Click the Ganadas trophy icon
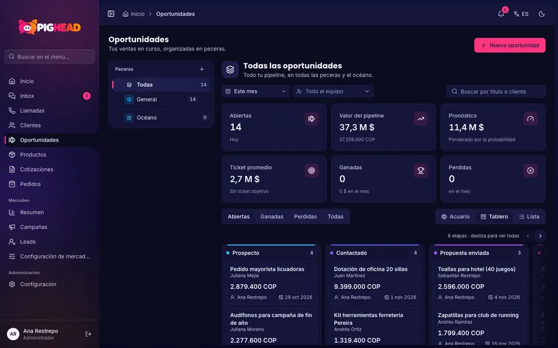The width and height of the screenshot is (558, 348). tap(421, 171)
